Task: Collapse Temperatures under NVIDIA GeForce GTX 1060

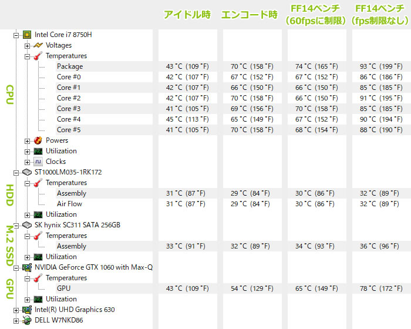Action: [x=27, y=278]
